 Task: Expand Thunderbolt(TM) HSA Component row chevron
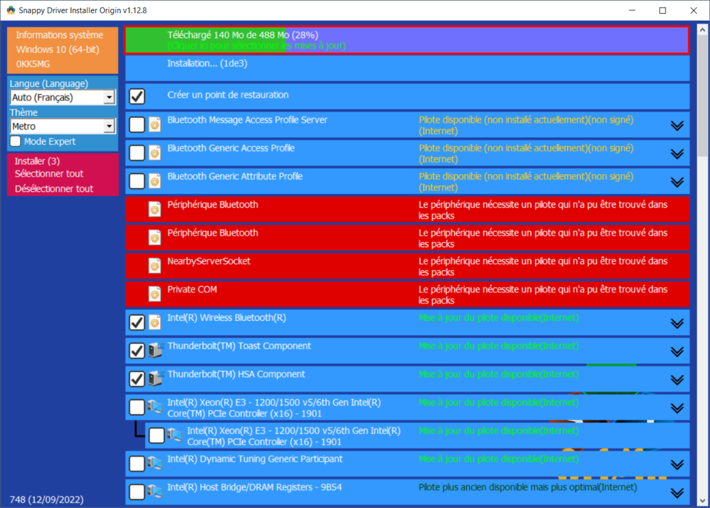(677, 380)
